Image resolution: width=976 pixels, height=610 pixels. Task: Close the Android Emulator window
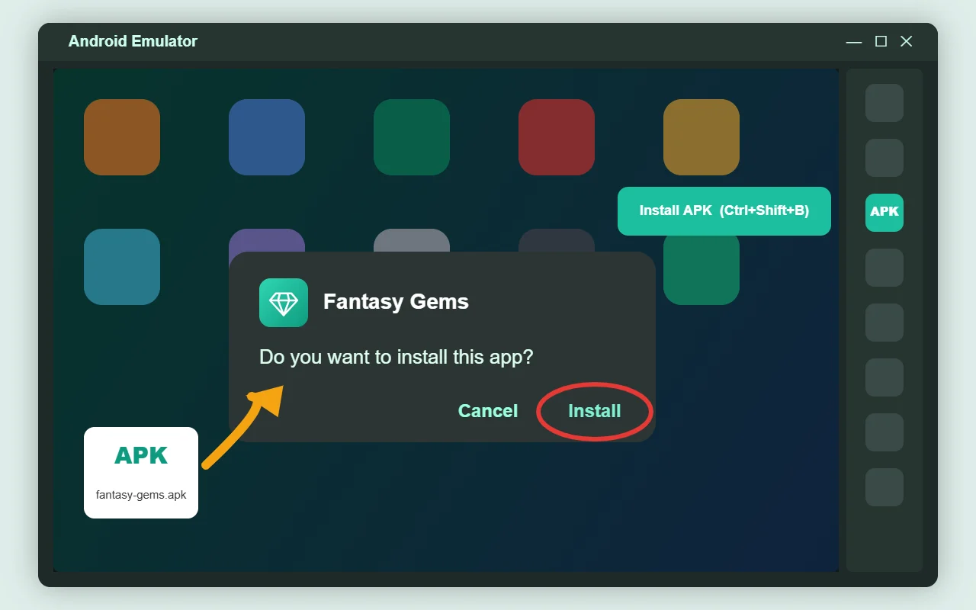pos(906,41)
